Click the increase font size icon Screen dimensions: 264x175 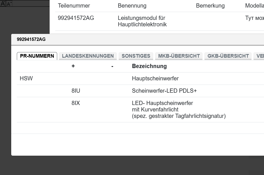click(x=3, y=3)
